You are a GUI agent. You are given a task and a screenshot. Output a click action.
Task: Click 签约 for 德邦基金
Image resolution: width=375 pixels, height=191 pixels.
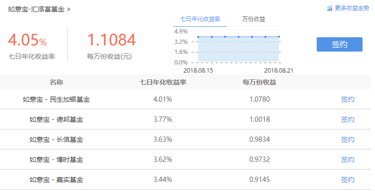(347, 119)
